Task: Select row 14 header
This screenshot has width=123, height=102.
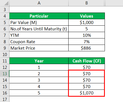Action: pyautogui.click(x=5, y=80)
